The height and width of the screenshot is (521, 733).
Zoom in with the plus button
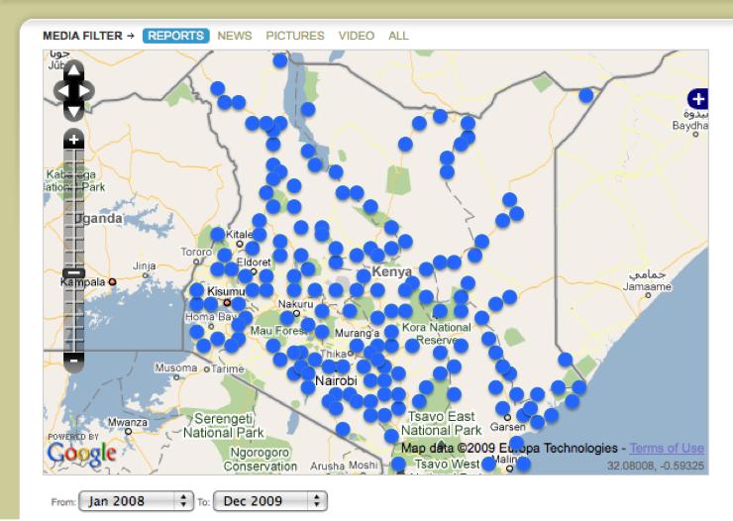(x=74, y=141)
